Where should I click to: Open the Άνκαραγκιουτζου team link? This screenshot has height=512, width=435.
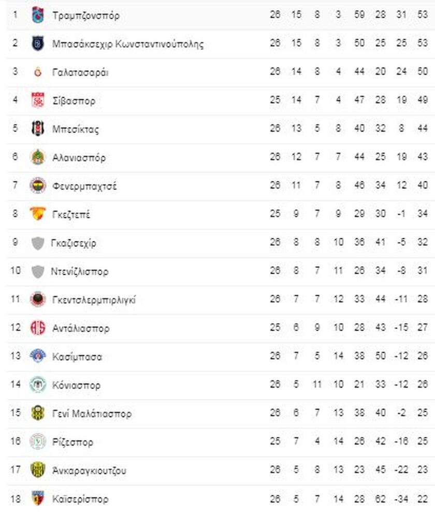tap(89, 471)
